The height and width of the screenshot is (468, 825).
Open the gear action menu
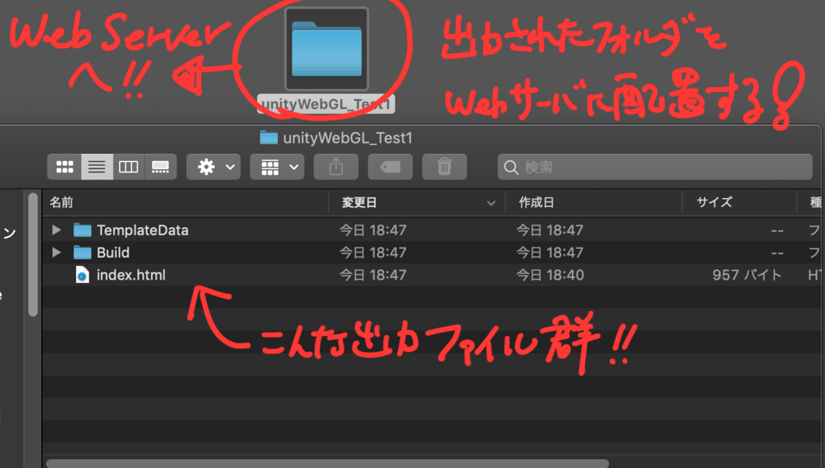pyautogui.click(x=214, y=168)
